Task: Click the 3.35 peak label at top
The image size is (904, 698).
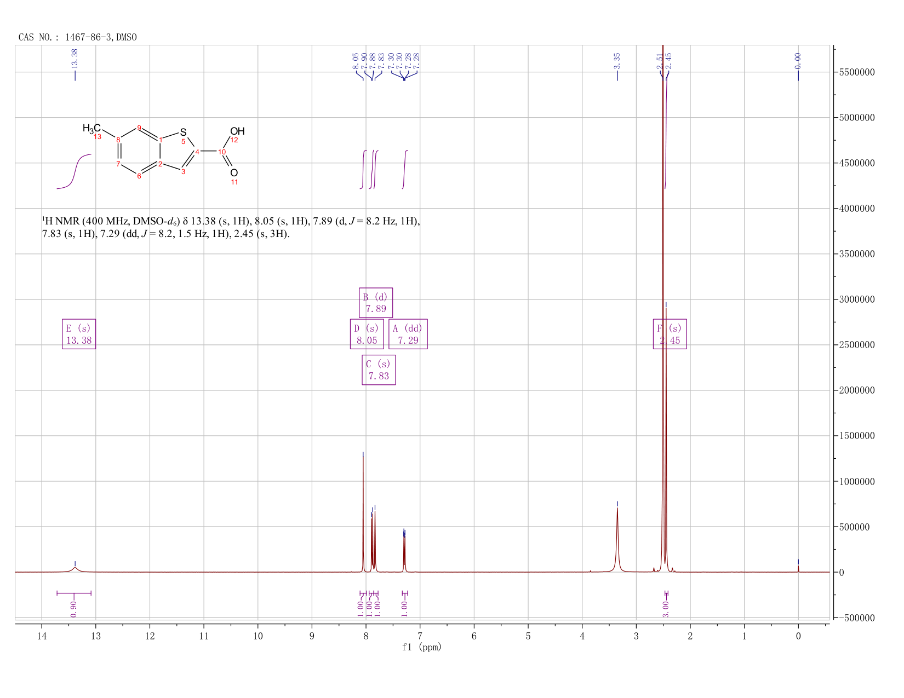Action: coord(617,61)
